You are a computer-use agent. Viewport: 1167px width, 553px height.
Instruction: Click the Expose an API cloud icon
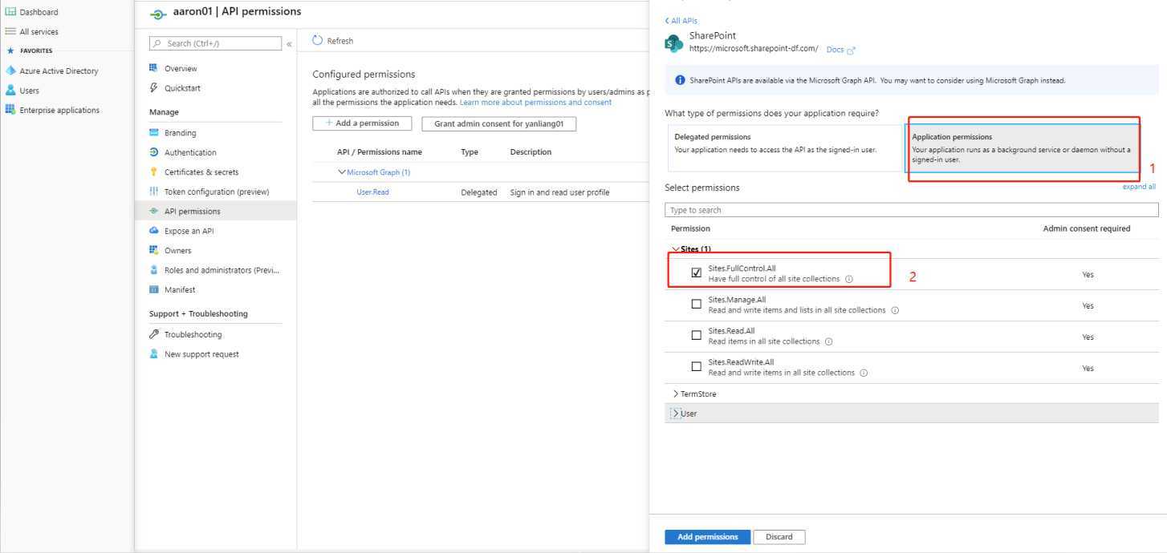point(154,231)
